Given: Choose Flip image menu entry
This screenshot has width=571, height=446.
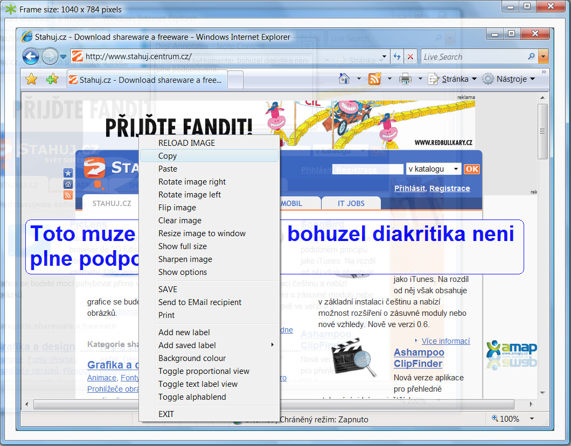Looking at the screenshot, I should [x=209, y=207].
